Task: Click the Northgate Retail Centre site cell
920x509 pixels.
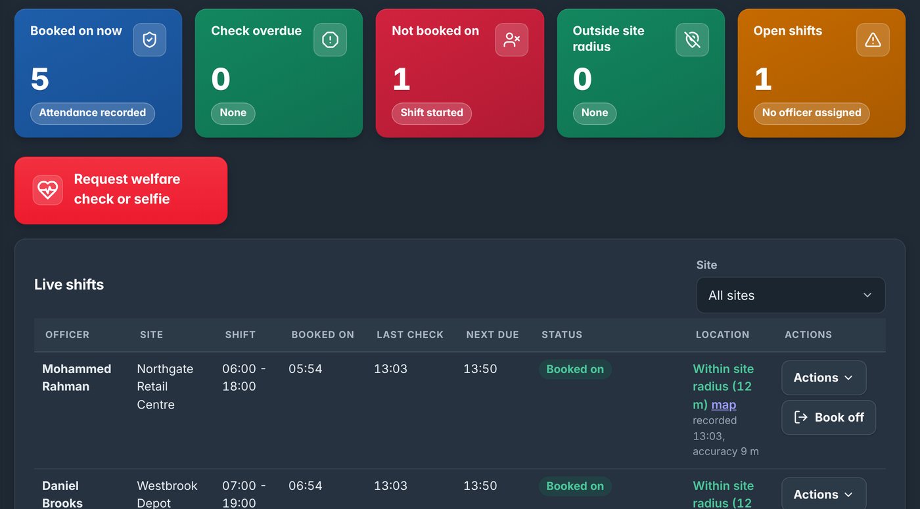Action: click(x=165, y=387)
